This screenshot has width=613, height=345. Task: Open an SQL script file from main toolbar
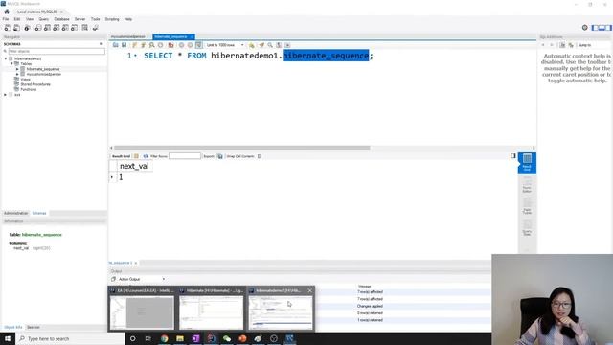[17, 28]
